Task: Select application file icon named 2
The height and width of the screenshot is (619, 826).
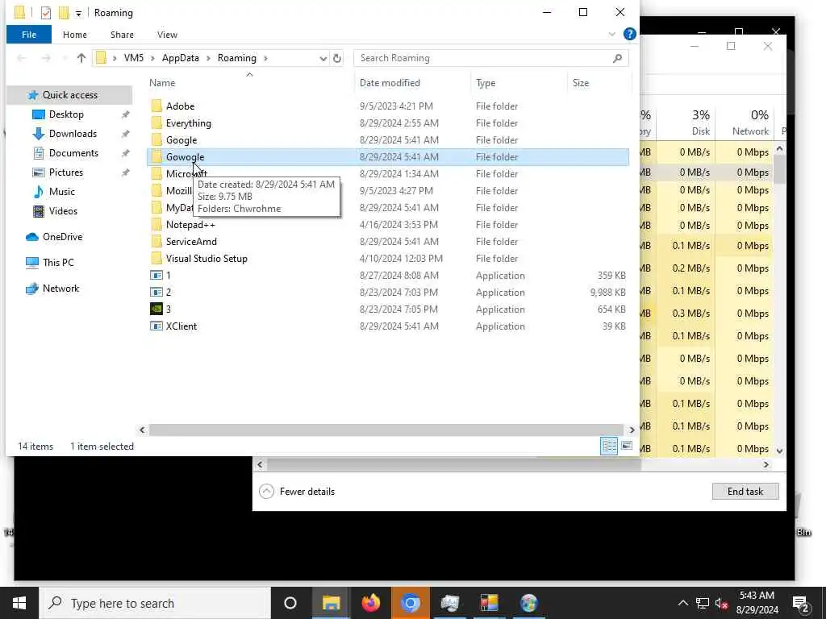Action: (x=156, y=292)
